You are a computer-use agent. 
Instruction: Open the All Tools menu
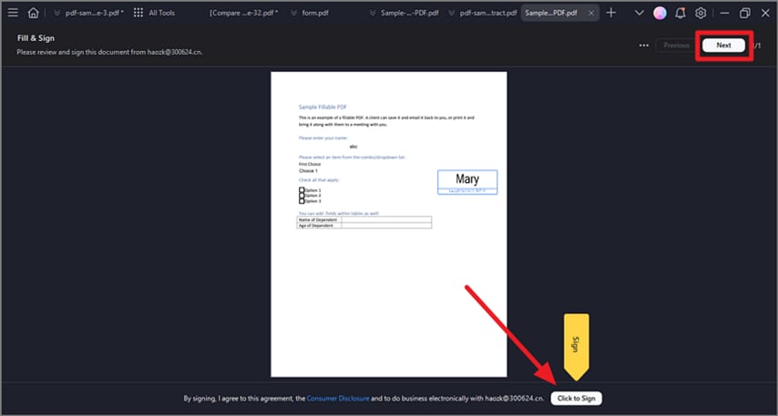[x=161, y=13]
